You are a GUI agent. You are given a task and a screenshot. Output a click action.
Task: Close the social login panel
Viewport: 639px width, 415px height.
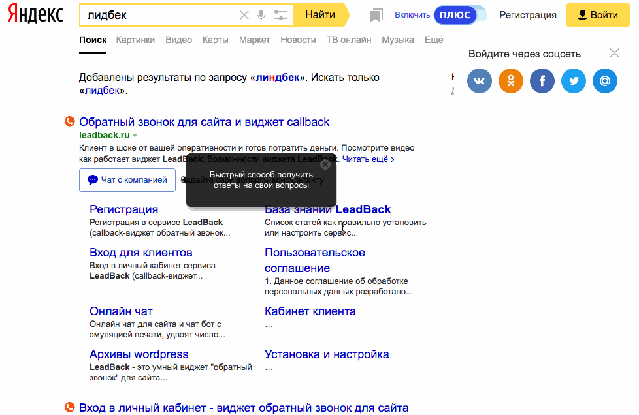[x=614, y=53]
